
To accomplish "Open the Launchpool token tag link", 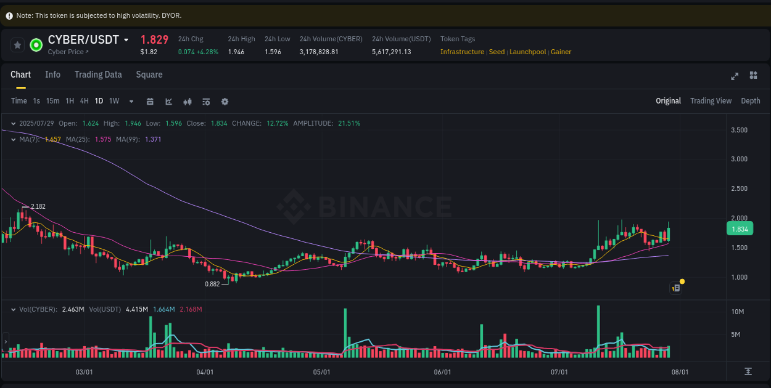I will point(527,52).
